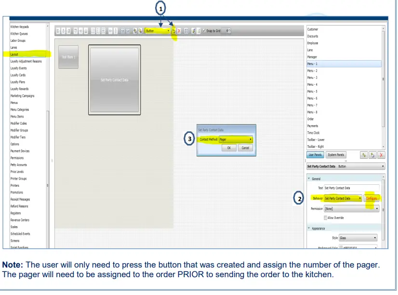Click the red X delete icon on toolbar
The width and height of the screenshot is (398, 295).
click(179, 31)
